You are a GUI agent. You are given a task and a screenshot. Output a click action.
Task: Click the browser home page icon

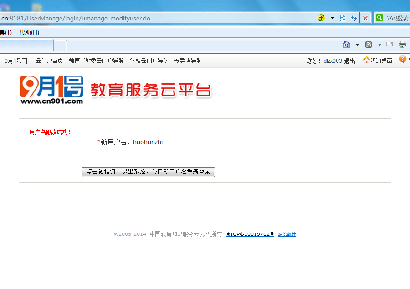point(347,44)
